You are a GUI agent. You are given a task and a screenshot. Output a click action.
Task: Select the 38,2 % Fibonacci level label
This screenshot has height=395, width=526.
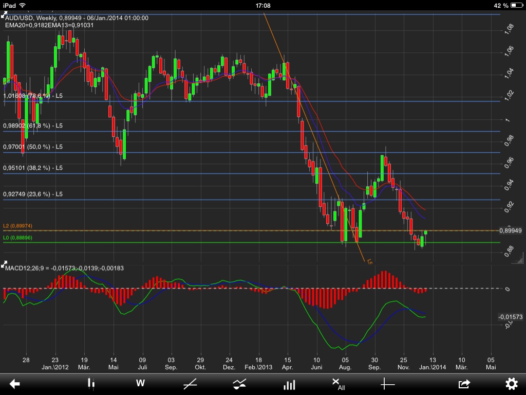click(x=33, y=168)
